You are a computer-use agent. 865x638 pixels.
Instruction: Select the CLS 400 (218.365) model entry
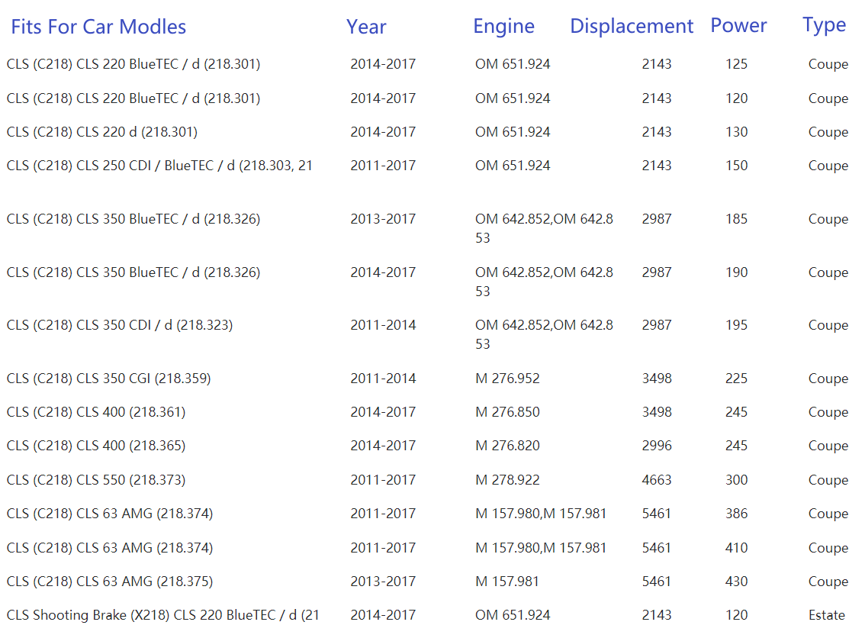pyautogui.click(x=96, y=446)
